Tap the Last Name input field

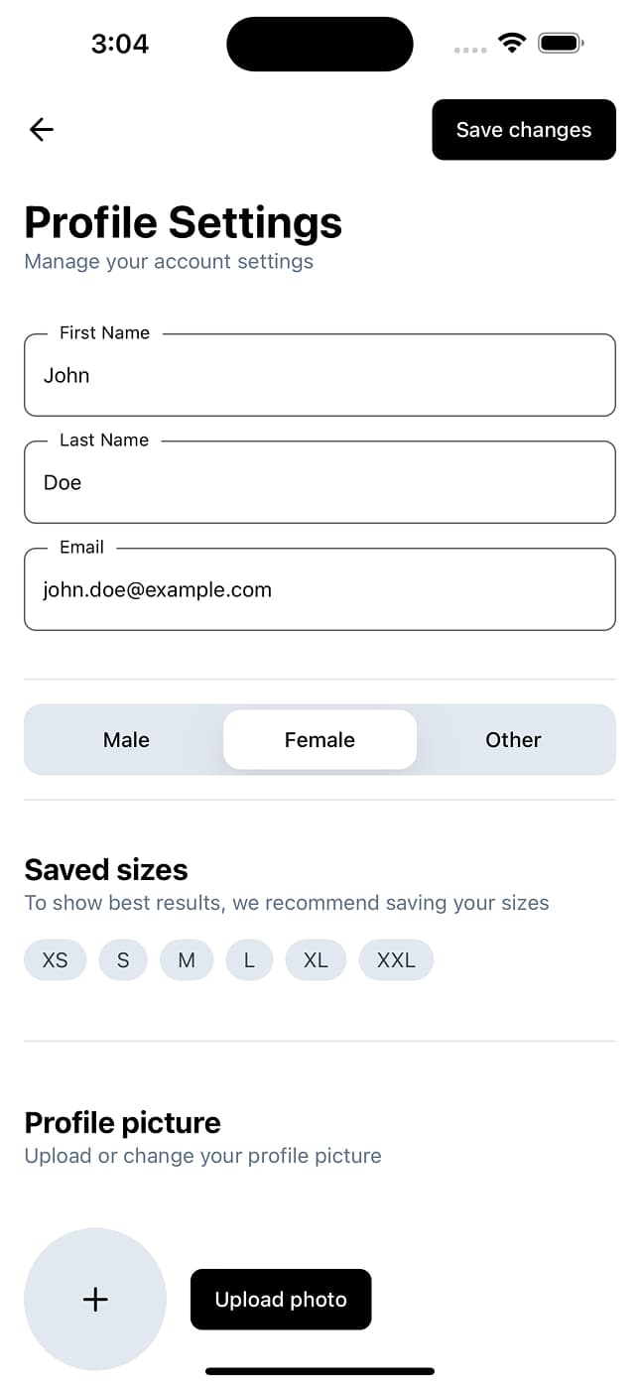coord(320,482)
